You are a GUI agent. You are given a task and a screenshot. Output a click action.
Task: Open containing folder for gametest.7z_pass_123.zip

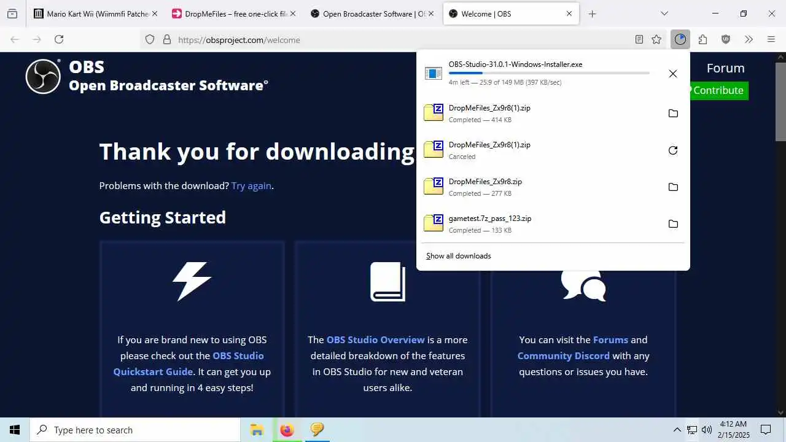click(673, 224)
